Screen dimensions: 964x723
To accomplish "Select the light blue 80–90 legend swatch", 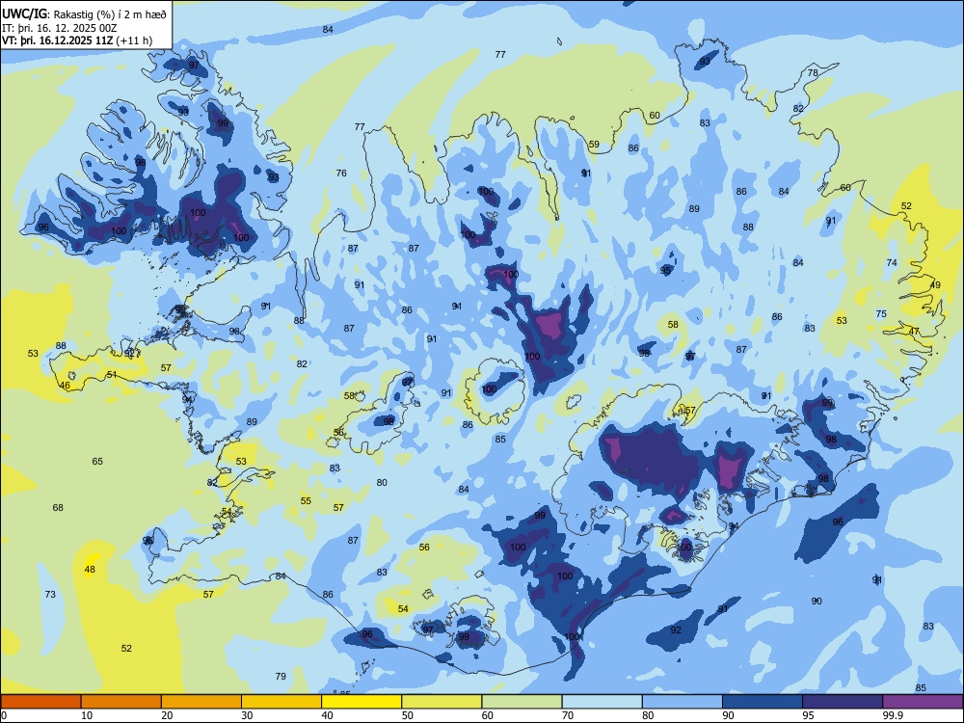I will (x=683, y=702).
